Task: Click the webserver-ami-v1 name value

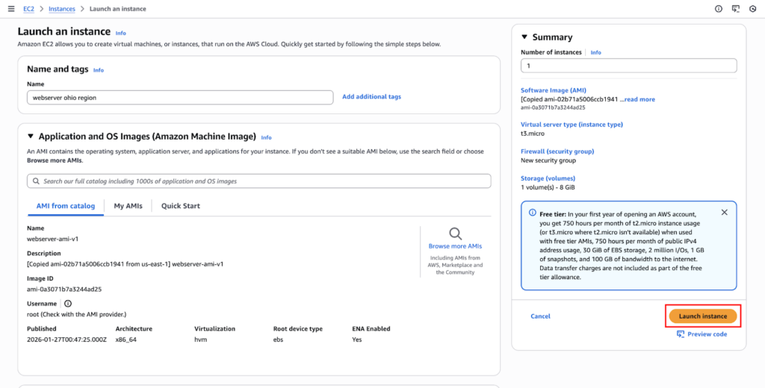Action: point(53,239)
